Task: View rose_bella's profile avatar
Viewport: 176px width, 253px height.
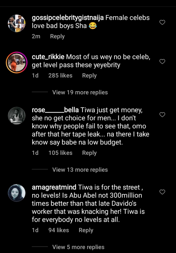Action: tap(17, 116)
